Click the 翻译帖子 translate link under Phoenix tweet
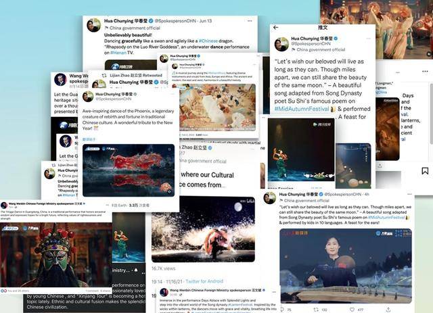The width and height of the screenshot is (433, 313). [89, 139]
